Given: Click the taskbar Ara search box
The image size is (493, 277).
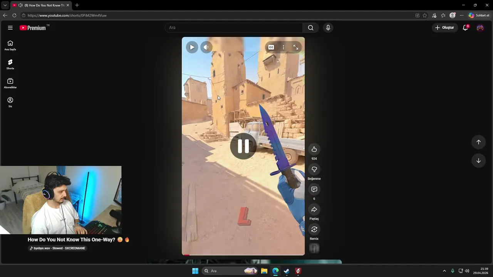Looking at the screenshot, I should [230, 271].
